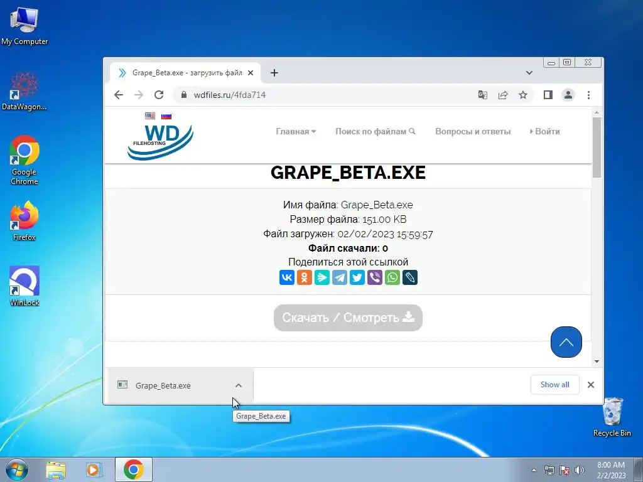The image size is (643, 482).
Task: Click the blue scroll-to-top round button
Action: 566,342
